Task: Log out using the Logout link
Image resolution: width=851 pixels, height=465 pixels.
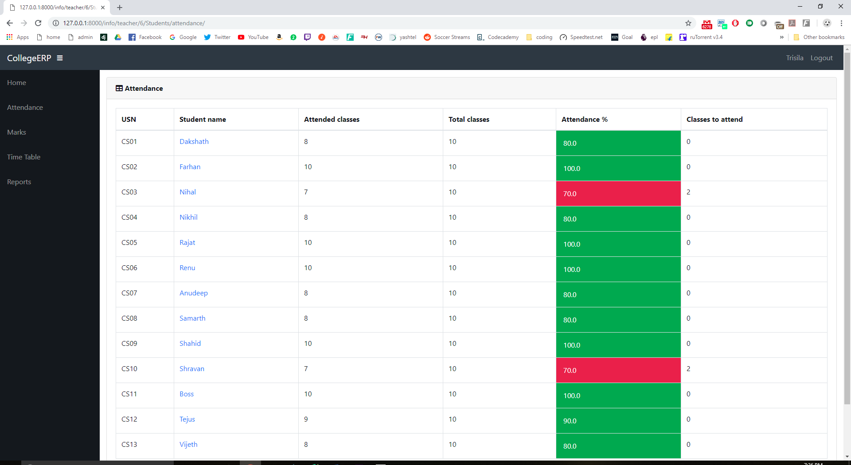Action: coord(821,58)
